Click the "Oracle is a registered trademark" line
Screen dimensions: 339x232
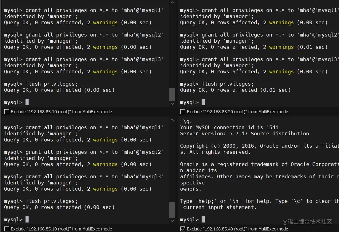click(x=259, y=164)
